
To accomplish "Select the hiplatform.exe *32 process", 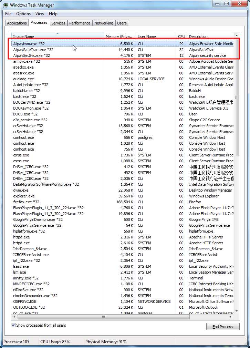I will pos(123,231).
